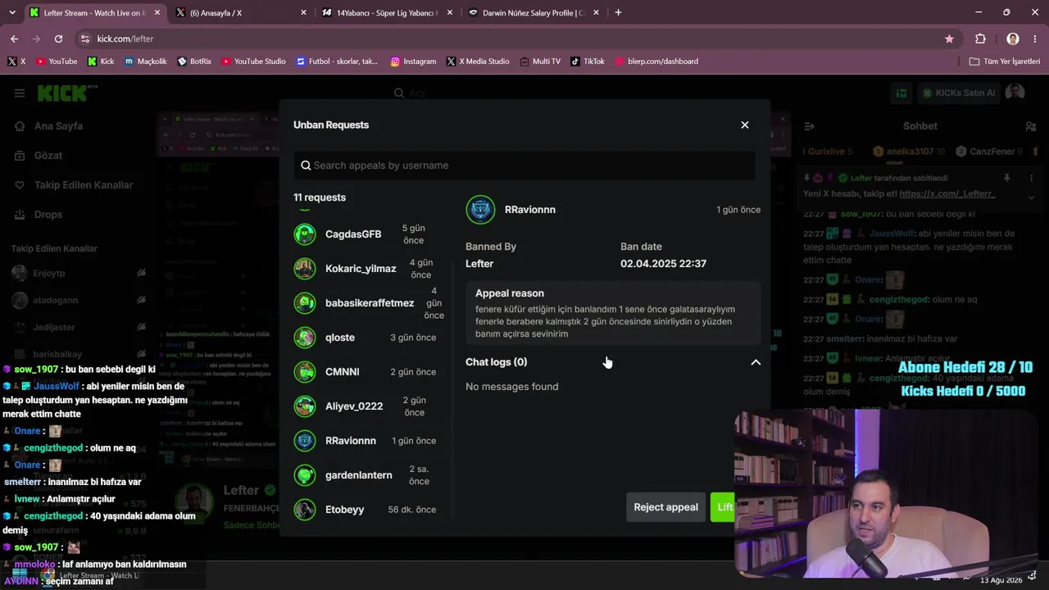Click gardenlantern's avatar icon
Image resolution: width=1049 pixels, height=590 pixels.
point(305,475)
